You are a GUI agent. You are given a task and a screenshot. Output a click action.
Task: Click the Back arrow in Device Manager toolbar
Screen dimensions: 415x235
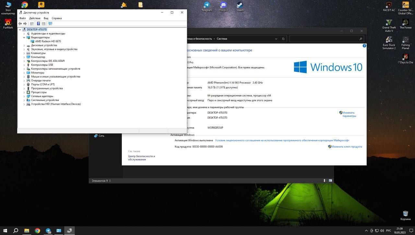tap(20, 24)
